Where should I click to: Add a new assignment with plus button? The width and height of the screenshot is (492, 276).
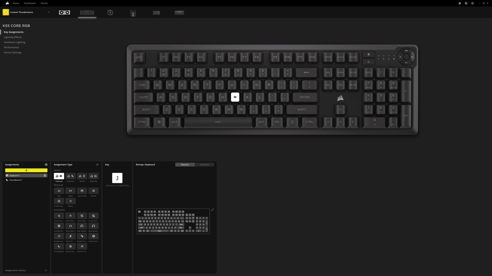pos(26,170)
